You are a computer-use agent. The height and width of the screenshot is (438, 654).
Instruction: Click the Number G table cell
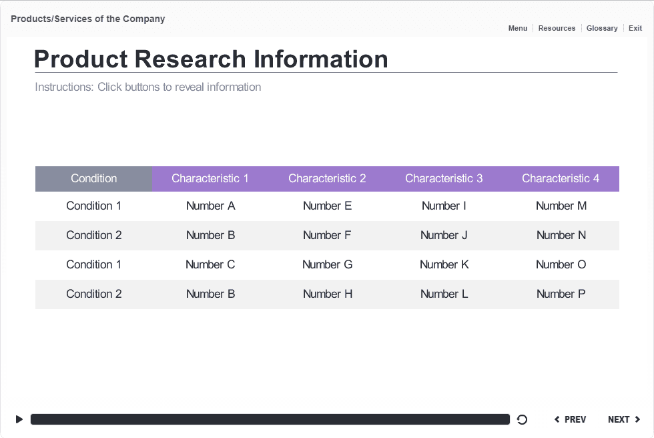click(x=327, y=264)
